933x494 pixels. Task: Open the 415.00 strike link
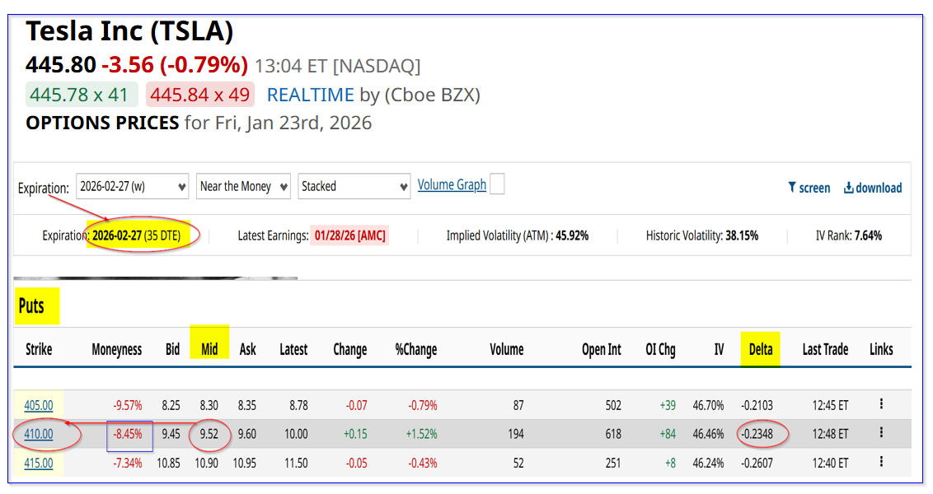tap(39, 463)
